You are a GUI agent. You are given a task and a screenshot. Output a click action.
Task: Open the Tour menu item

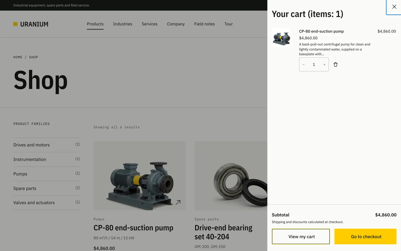click(229, 24)
